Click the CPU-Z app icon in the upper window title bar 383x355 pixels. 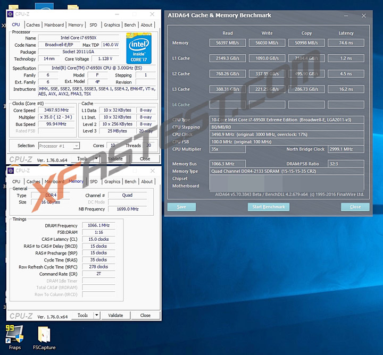tap(10, 14)
